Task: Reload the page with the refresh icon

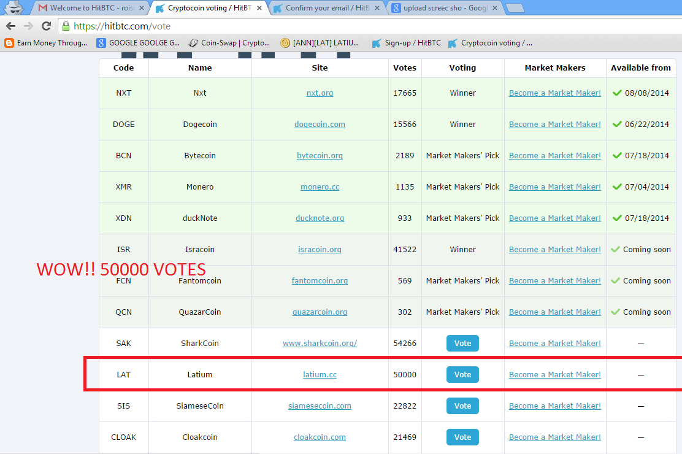Action: [x=47, y=26]
